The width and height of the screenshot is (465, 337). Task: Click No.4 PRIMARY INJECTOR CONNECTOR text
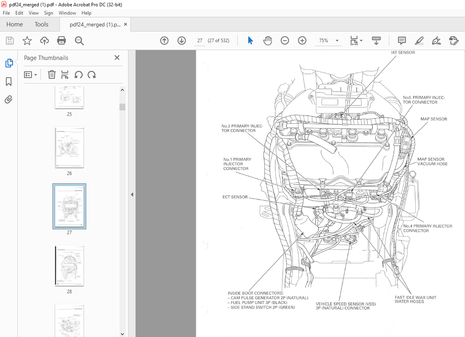pyautogui.click(x=428, y=229)
